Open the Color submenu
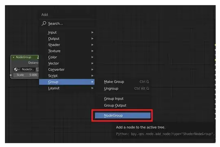220x147 pixels. point(67,57)
